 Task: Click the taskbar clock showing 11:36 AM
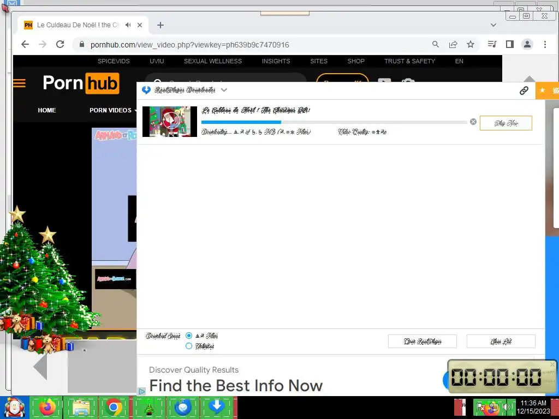tap(533, 407)
